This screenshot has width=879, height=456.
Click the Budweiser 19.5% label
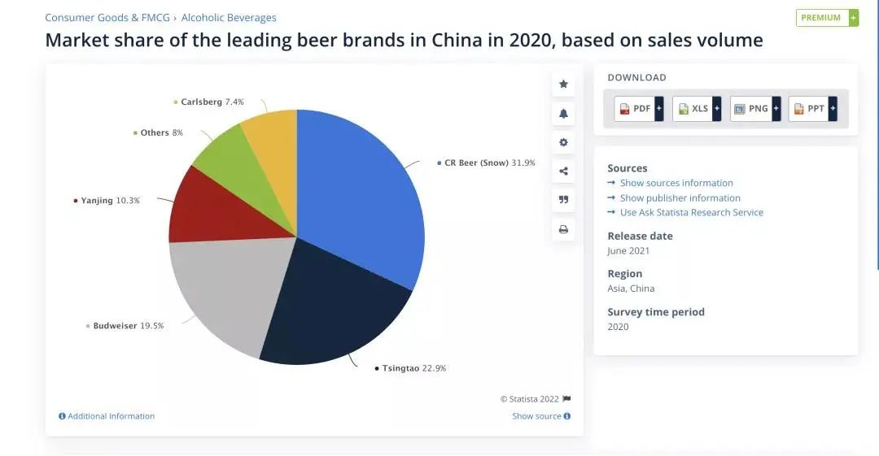125,325
